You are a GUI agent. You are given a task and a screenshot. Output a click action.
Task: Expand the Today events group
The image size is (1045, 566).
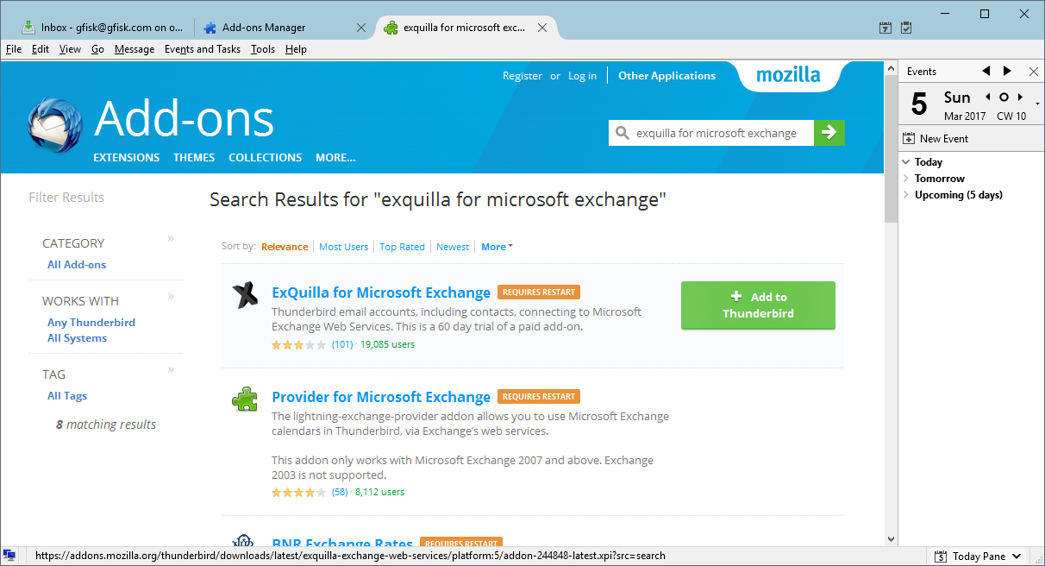tap(906, 162)
